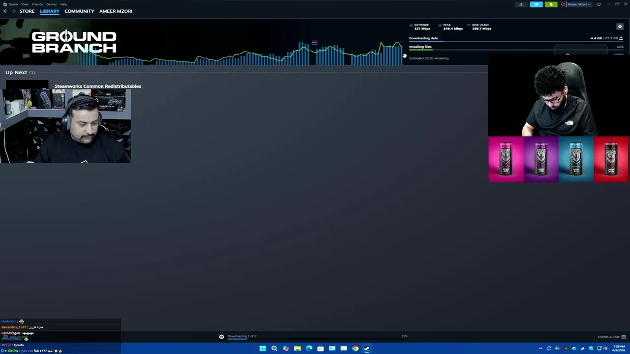Switch to the COMMUNITY tab
The width and height of the screenshot is (630, 354).
coord(79,11)
